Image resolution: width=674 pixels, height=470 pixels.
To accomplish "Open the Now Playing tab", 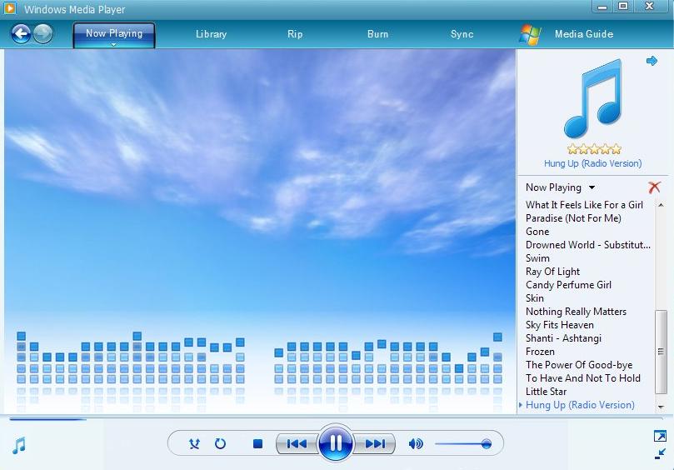I will click(x=114, y=33).
